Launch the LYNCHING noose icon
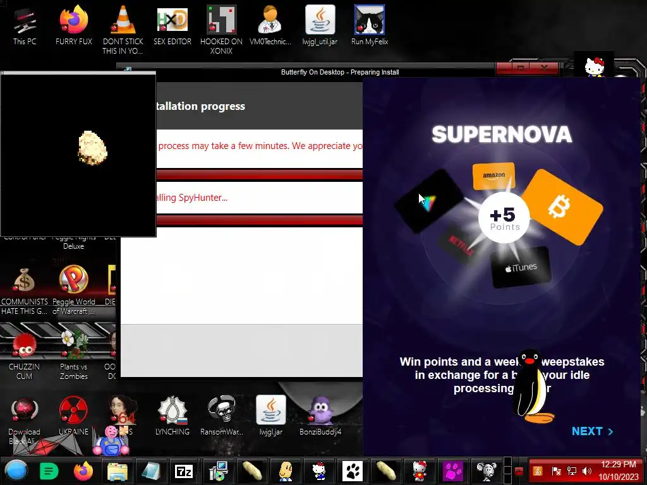The height and width of the screenshot is (485, 647). [172, 416]
